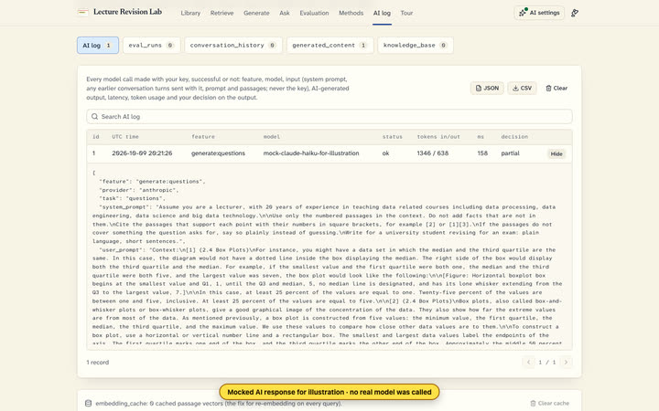The image size is (659, 411).
Task: Open the theme brush icon beside AI settings
Action: click(x=575, y=13)
